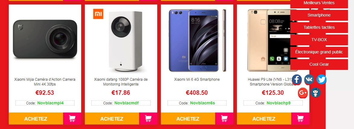Open Électronique grand public category
The image size is (354, 129).
pyautogui.click(x=319, y=52)
